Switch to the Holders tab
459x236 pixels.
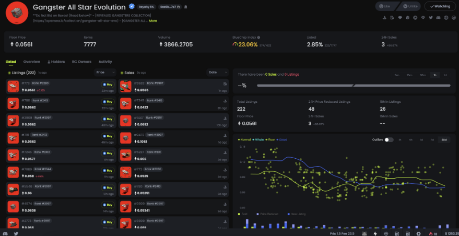(x=56, y=62)
